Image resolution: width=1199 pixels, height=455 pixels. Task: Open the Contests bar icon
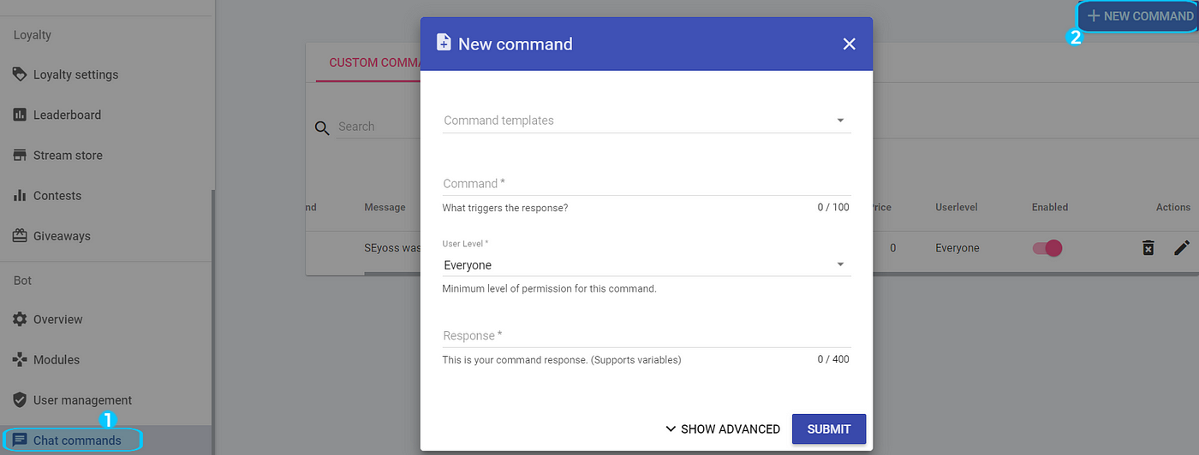coord(20,195)
